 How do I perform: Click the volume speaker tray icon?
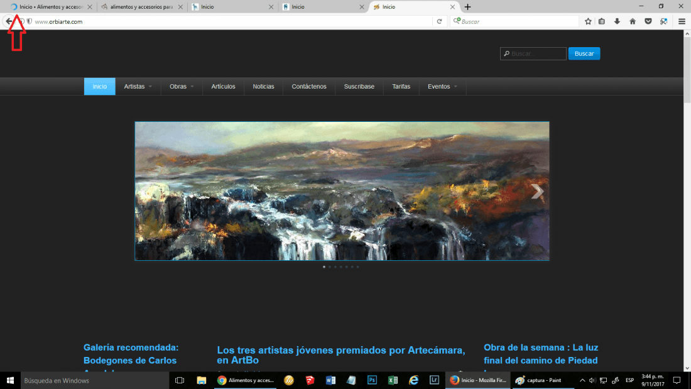click(x=592, y=380)
